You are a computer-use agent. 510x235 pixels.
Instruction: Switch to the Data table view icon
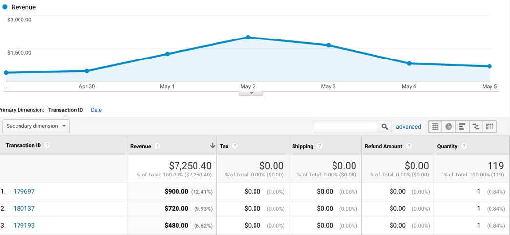click(435, 127)
